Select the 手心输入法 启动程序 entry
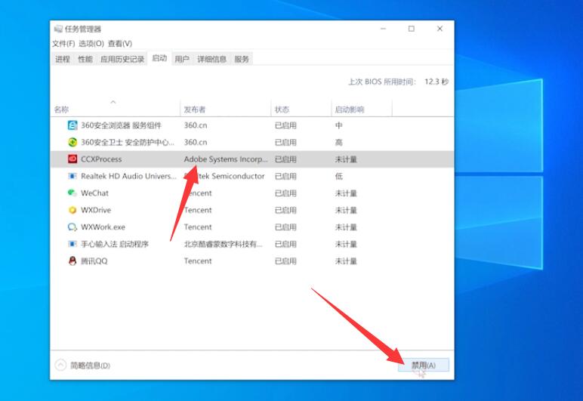Screen dimensions: 583x401 pos(115,244)
